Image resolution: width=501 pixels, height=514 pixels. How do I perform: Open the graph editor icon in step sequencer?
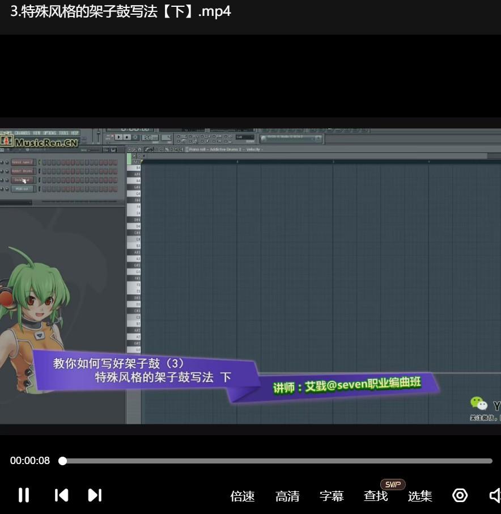click(106, 150)
